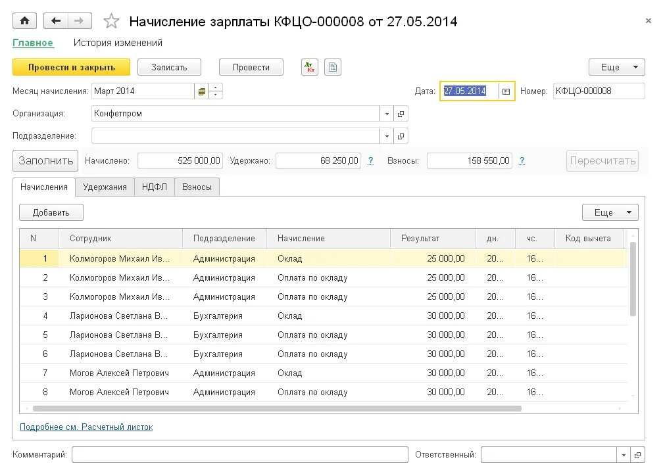663x472 pixels.
Task: Show help on Удержано amount
Action: (370, 160)
